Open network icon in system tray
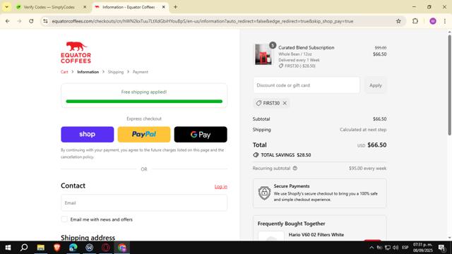452x254 pixels. 388,248
